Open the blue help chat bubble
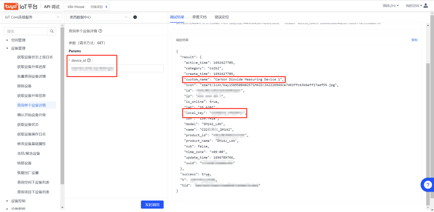 [x=427, y=184]
